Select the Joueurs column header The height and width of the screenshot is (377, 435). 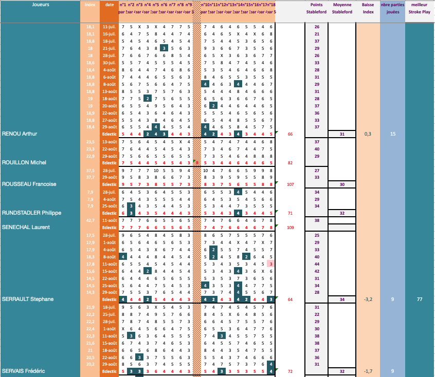41,5
